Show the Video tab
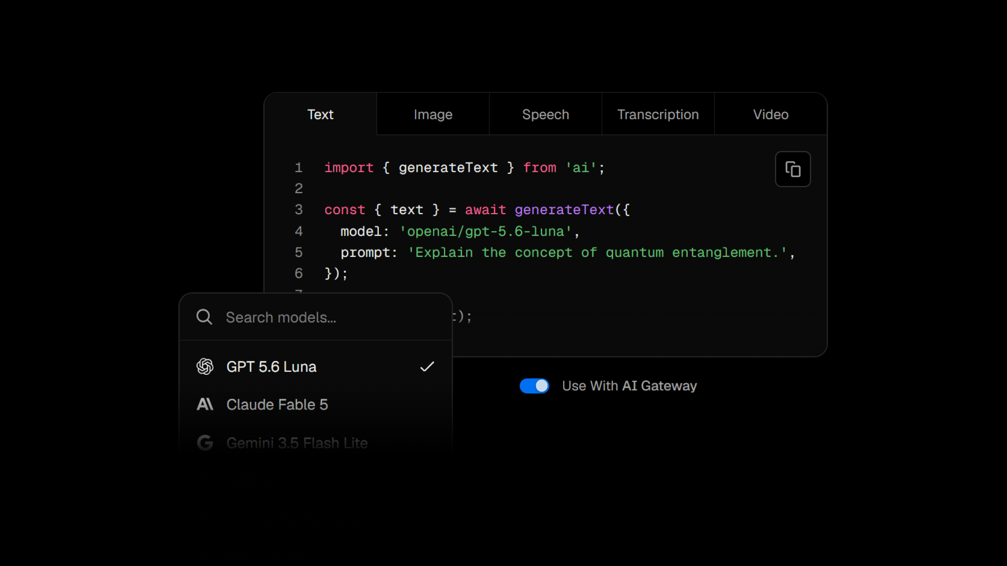The image size is (1007, 566). [x=771, y=114]
